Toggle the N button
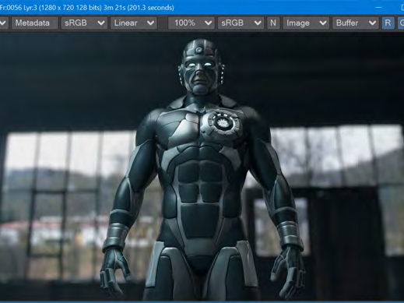Viewport: 404px width, 303px height. click(273, 23)
